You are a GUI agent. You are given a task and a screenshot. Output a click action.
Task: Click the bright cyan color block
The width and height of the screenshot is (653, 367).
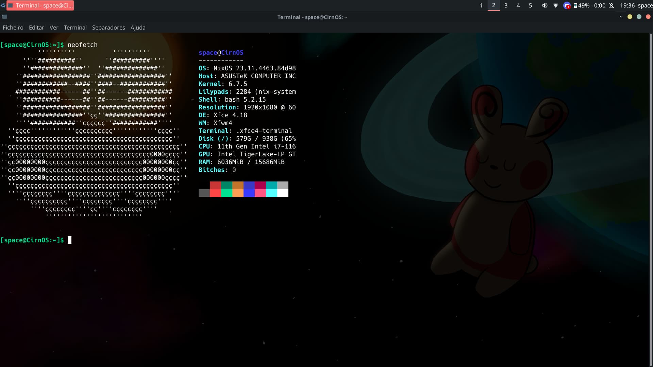click(271, 193)
